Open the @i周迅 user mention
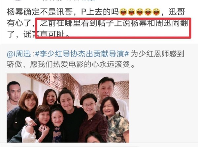 (19, 54)
